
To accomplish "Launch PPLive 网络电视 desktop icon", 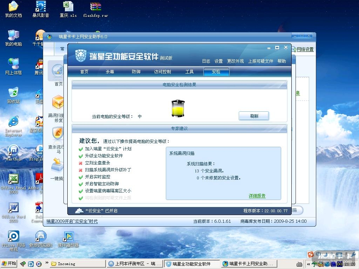I will tap(14, 241).
